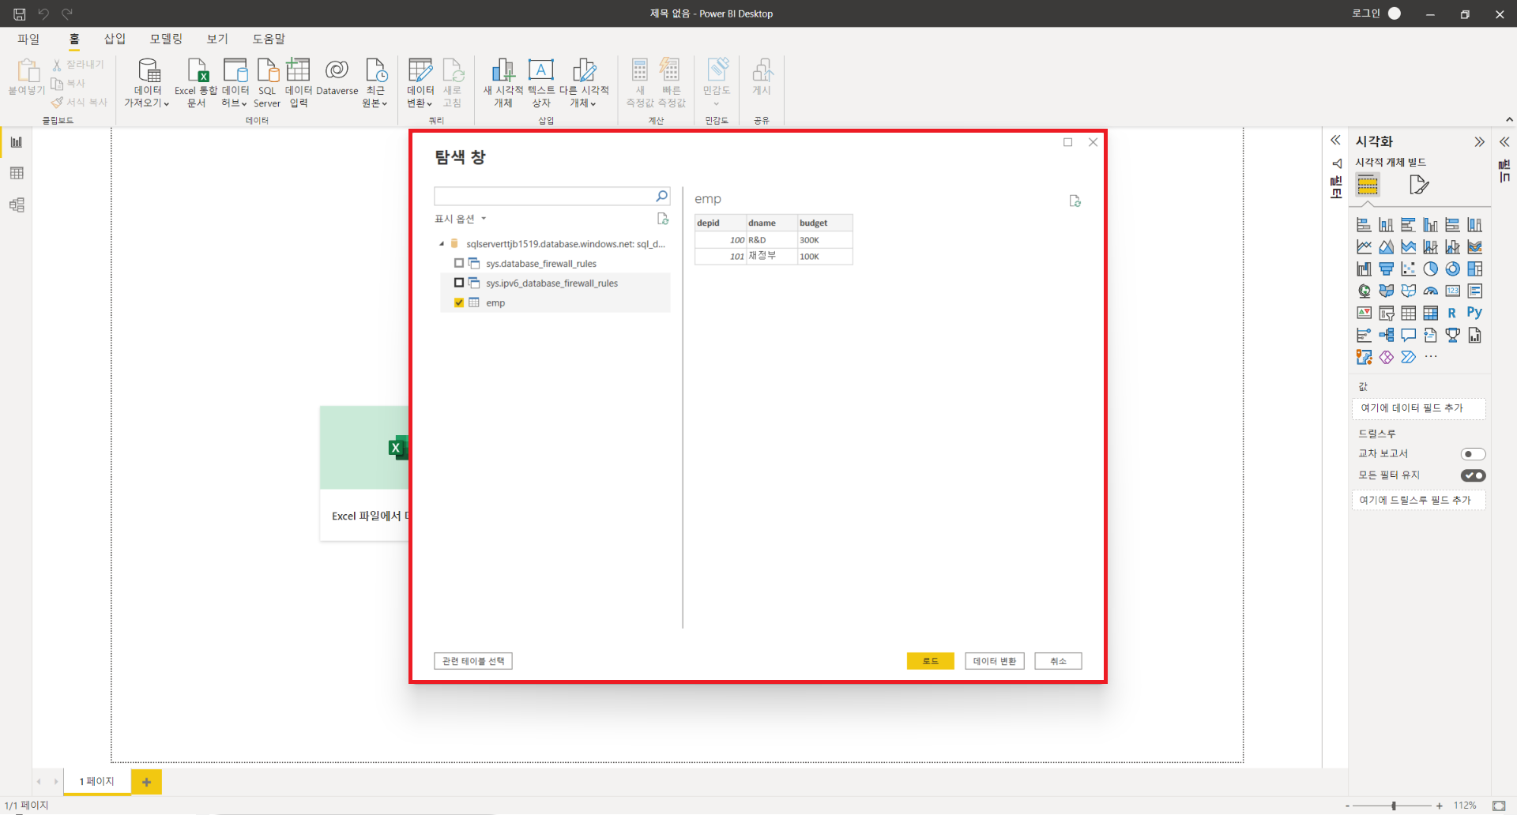Select the R script visual icon
1517x815 pixels.
click(1452, 313)
